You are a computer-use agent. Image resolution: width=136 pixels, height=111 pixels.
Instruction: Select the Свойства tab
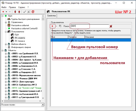coord(51,16)
